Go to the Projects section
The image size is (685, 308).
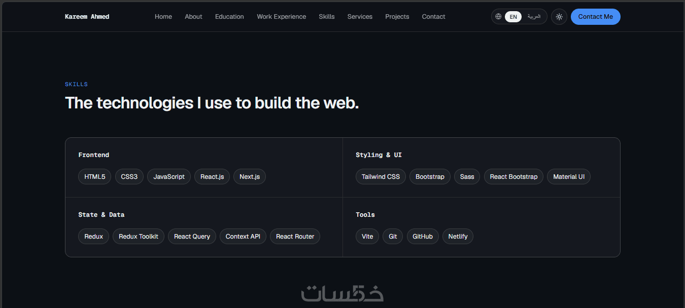(x=397, y=17)
